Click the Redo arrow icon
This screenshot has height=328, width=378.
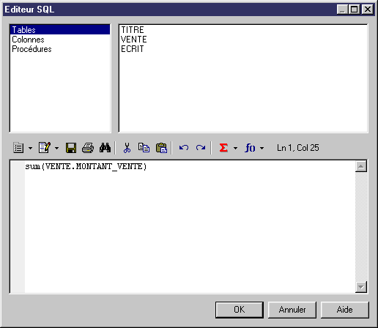pos(201,148)
